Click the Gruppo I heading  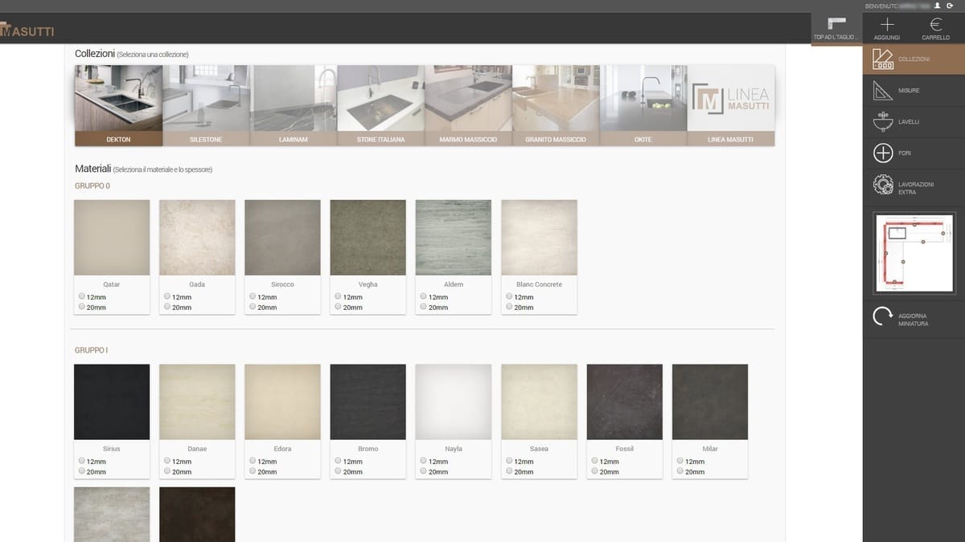coord(92,350)
